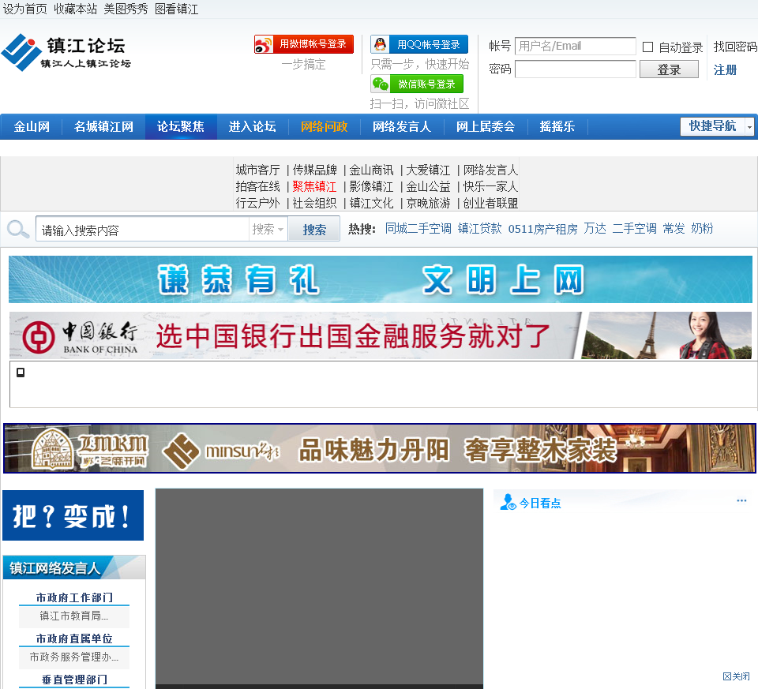Open the 快乐一家人 board link

click(x=490, y=186)
